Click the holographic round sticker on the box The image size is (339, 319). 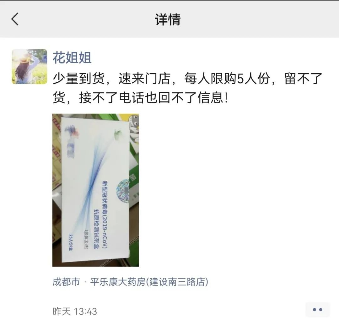click(x=123, y=191)
